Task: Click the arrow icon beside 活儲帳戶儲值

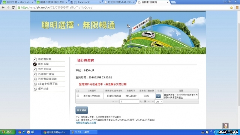Action: (x=35, y=74)
